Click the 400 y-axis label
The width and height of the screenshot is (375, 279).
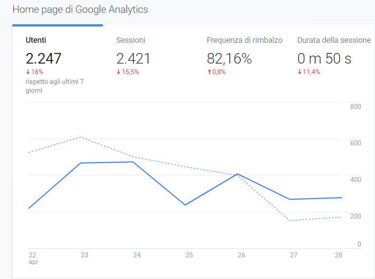click(x=356, y=180)
